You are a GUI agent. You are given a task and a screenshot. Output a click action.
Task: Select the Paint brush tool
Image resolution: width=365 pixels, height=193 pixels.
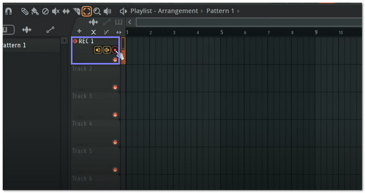tap(35, 11)
